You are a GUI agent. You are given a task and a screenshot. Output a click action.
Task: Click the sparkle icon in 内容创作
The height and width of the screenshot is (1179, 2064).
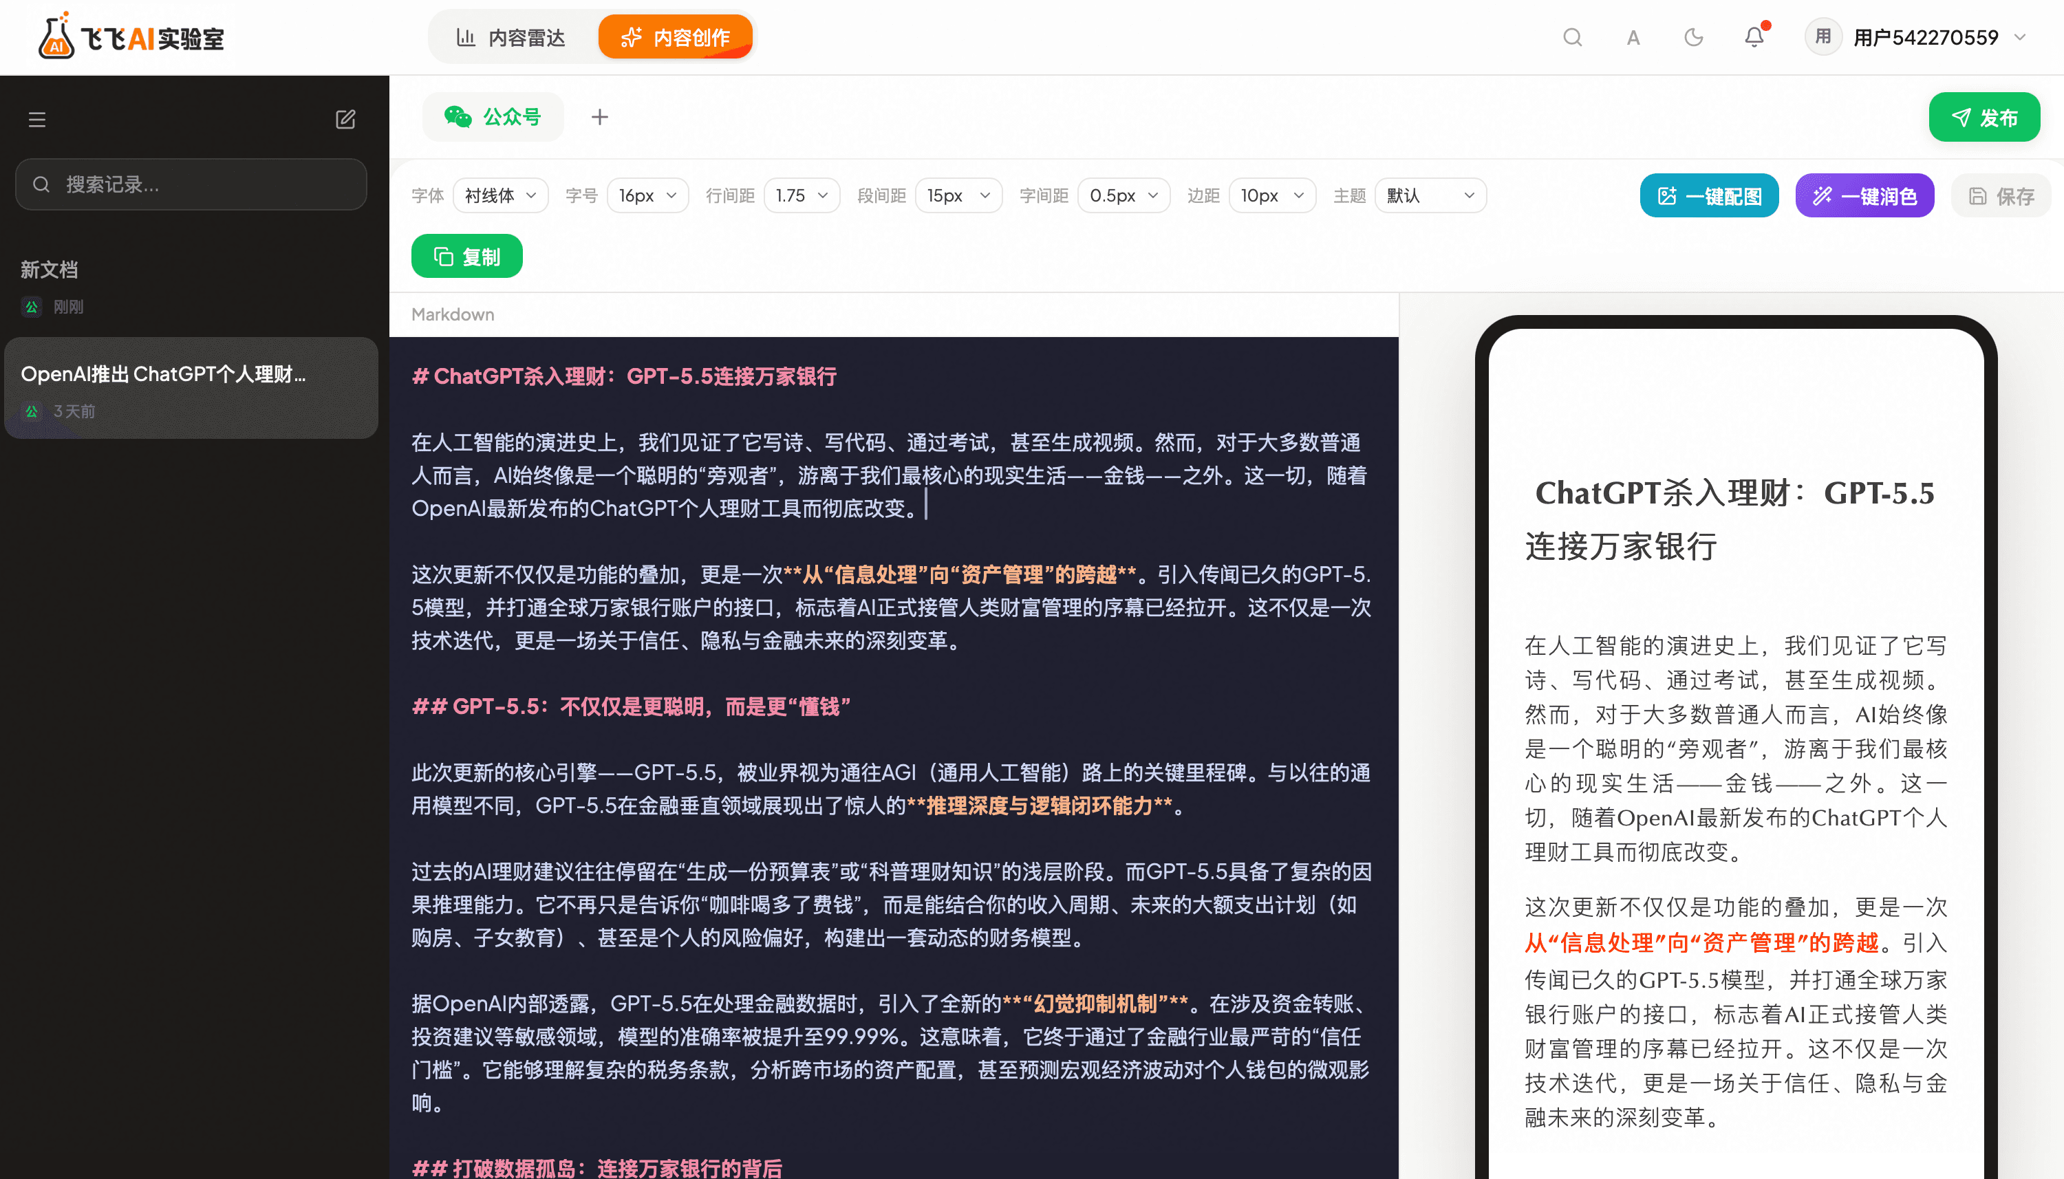(x=631, y=37)
